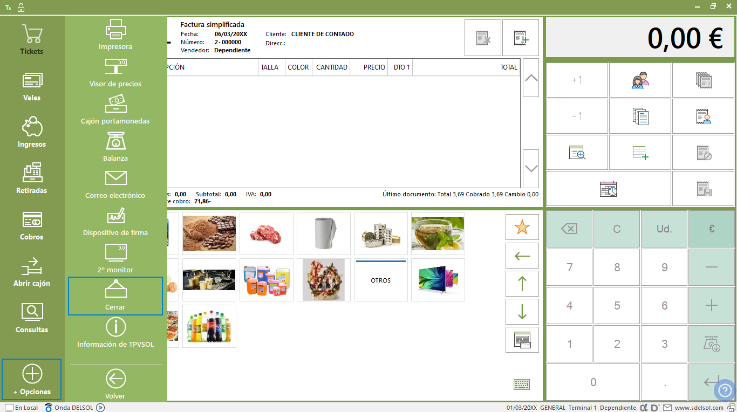Move ticket list up with chevron arrow
Viewport: 737px width, 412px height.
click(531, 78)
